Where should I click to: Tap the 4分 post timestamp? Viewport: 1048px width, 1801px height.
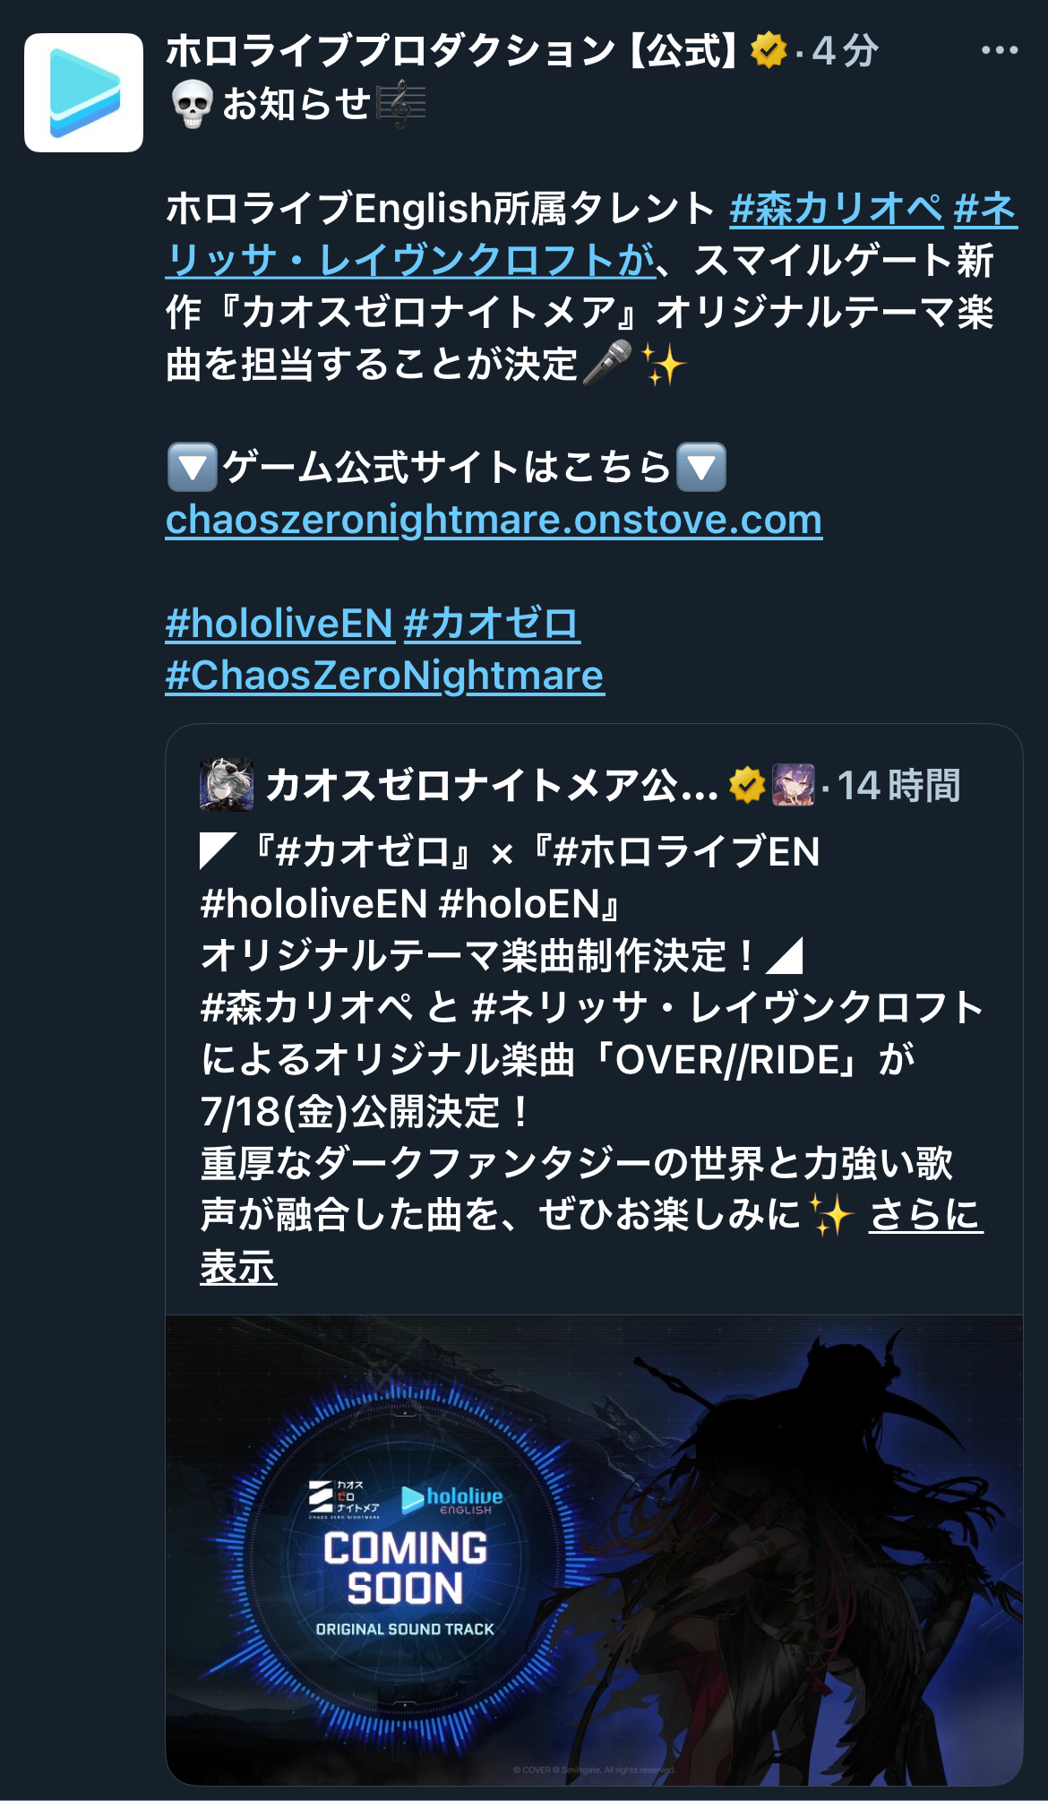845,50
